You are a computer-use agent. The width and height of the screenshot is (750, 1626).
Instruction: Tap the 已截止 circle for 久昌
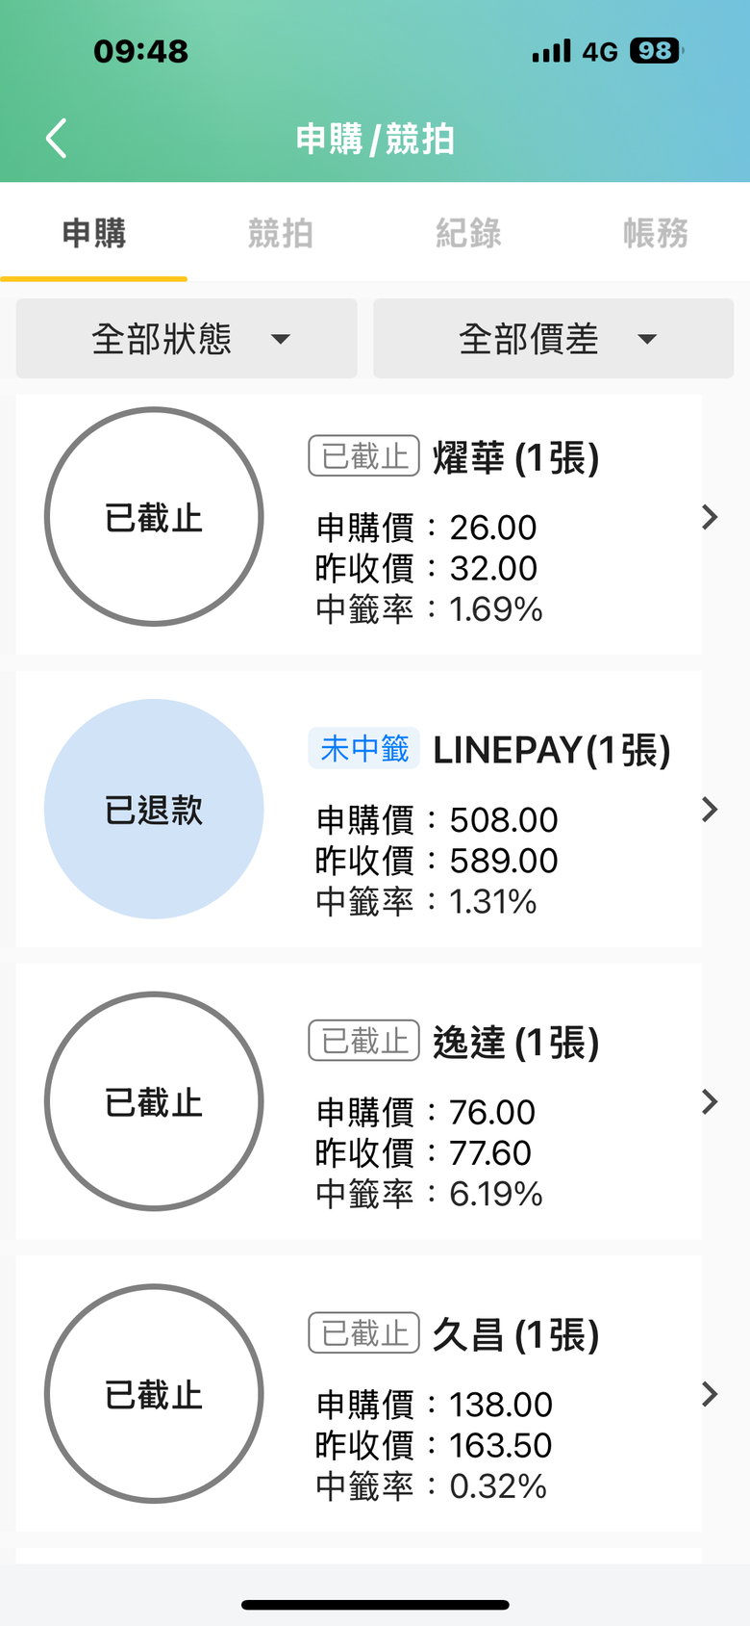[154, 1394]
